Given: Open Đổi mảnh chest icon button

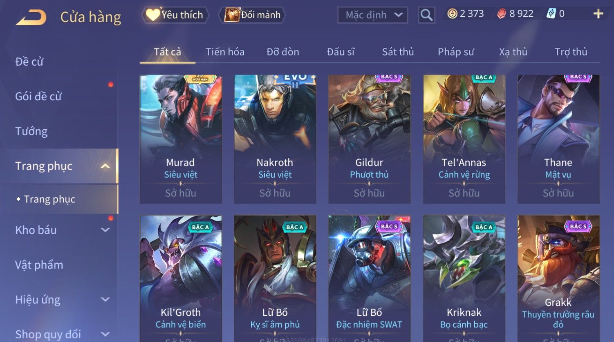Looking at the screenshot, I should (x=252, y=15).
